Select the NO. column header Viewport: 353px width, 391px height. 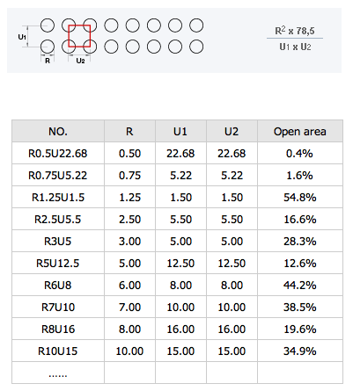tap(58, 131)
